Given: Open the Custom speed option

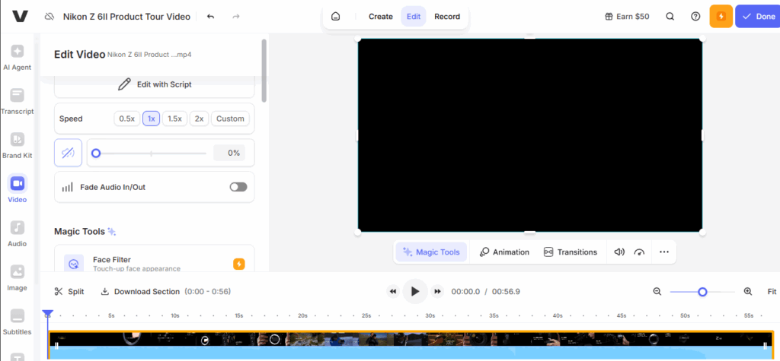Looking at the screenshot, I should (x=230, y=119).
